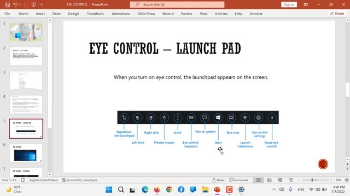350x196 pixels.
Task: Open Facebook from the taskbar
Action: [181, 189]
